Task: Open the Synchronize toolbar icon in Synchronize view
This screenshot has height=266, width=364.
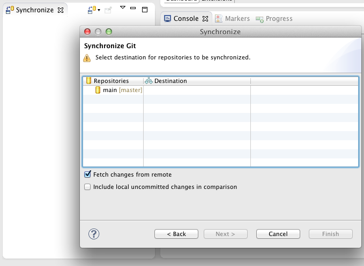Action: (x=92, y=10)
